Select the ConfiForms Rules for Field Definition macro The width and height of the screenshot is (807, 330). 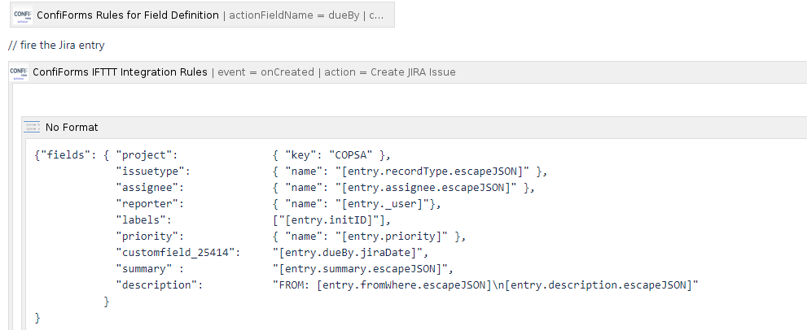pyautogui.click(x=202, y=15)
